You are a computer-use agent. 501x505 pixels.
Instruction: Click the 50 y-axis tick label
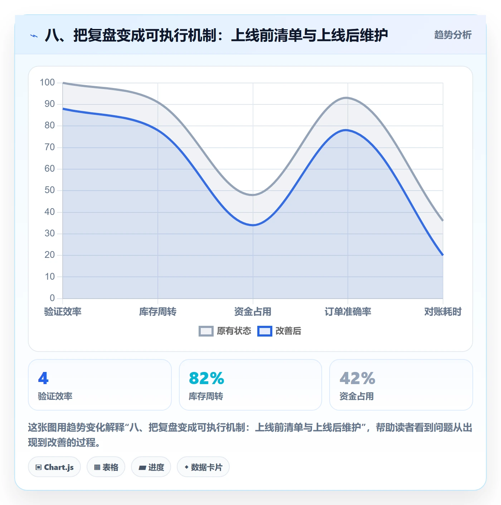50,190
